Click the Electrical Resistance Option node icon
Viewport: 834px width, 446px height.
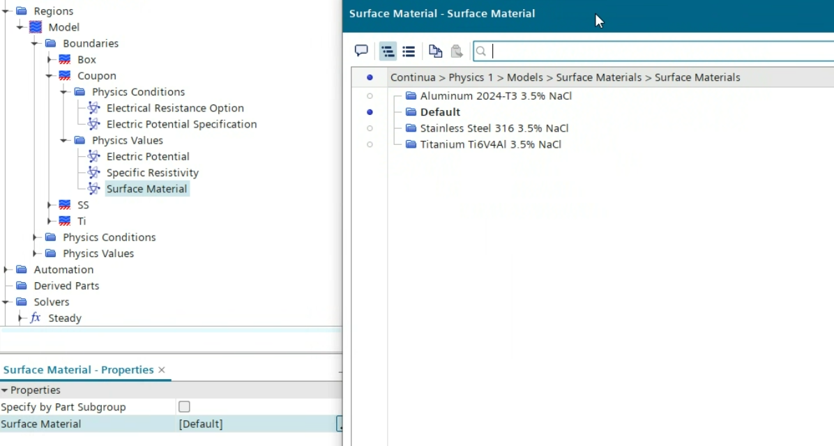pos(94,108)
